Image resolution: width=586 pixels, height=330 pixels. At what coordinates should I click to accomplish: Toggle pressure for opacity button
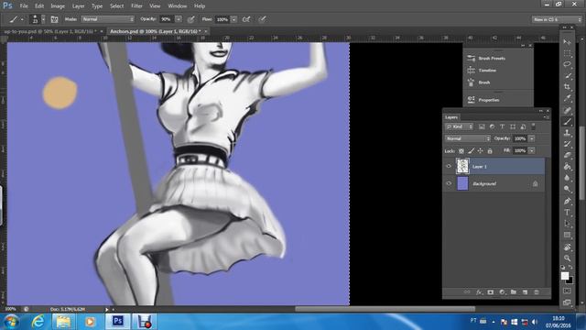pyautogui.click(x=191, y=19)
